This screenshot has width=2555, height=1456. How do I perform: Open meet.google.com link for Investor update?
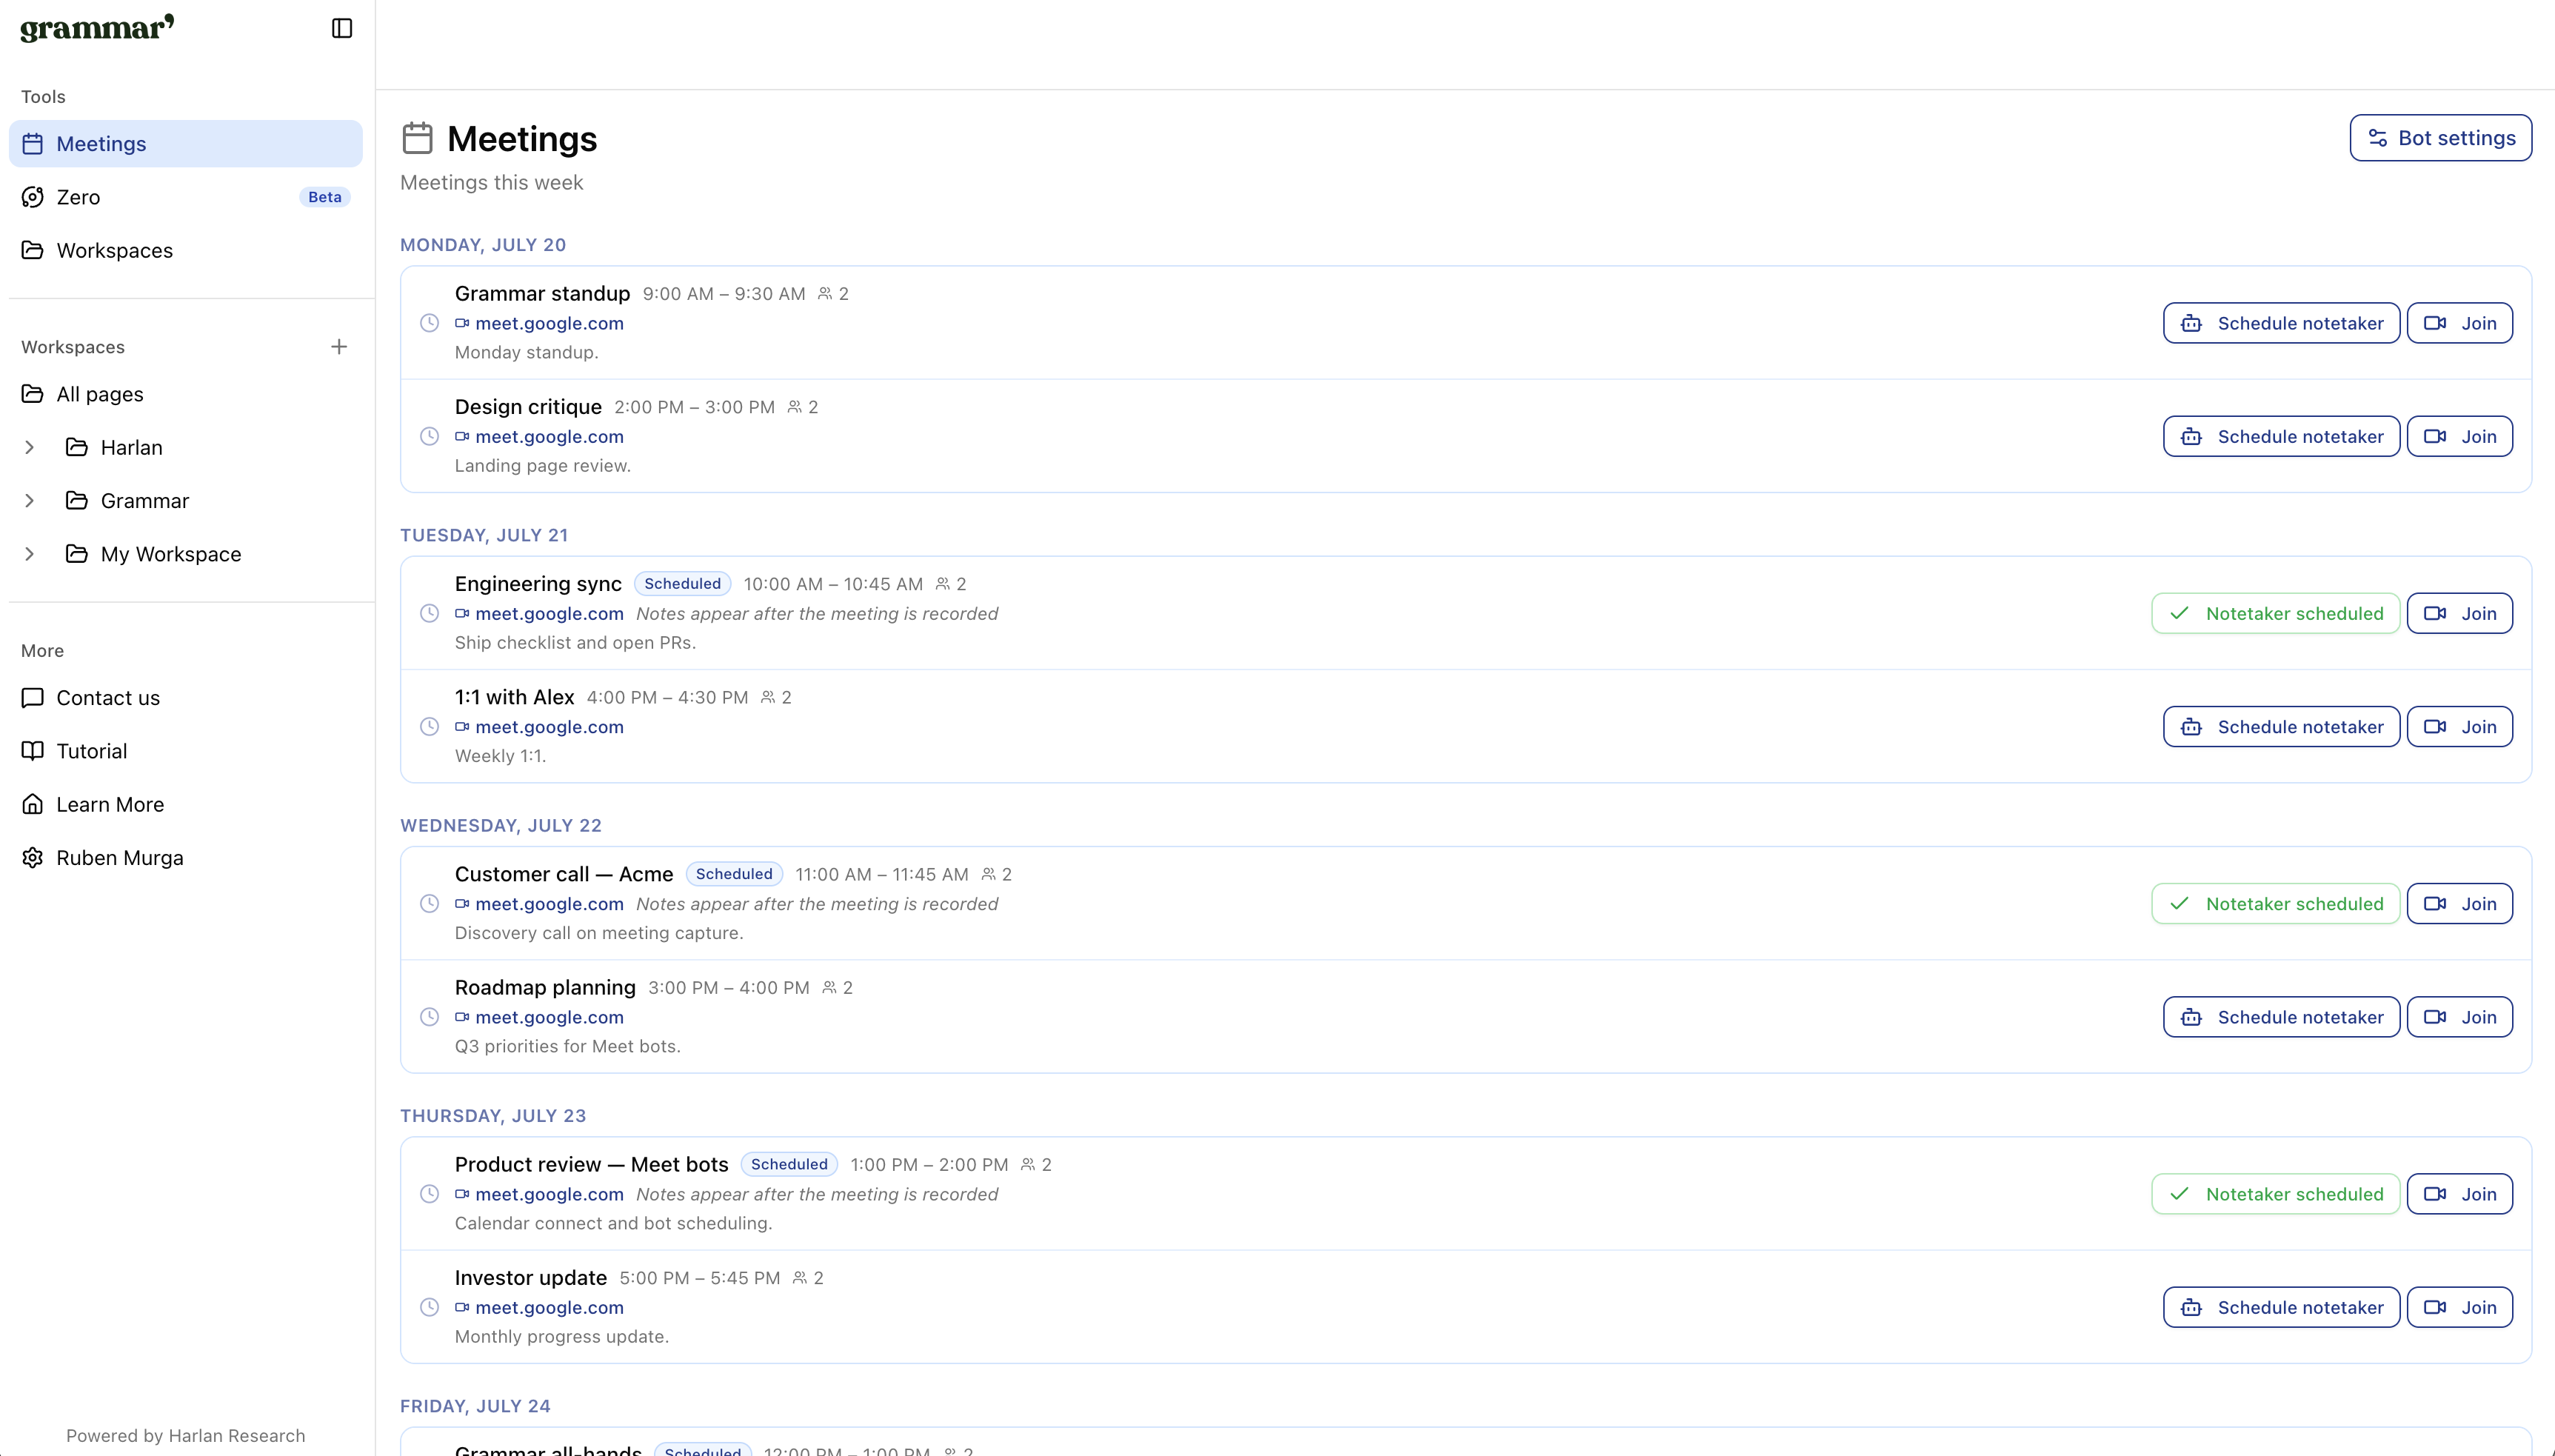point(539,1307)
